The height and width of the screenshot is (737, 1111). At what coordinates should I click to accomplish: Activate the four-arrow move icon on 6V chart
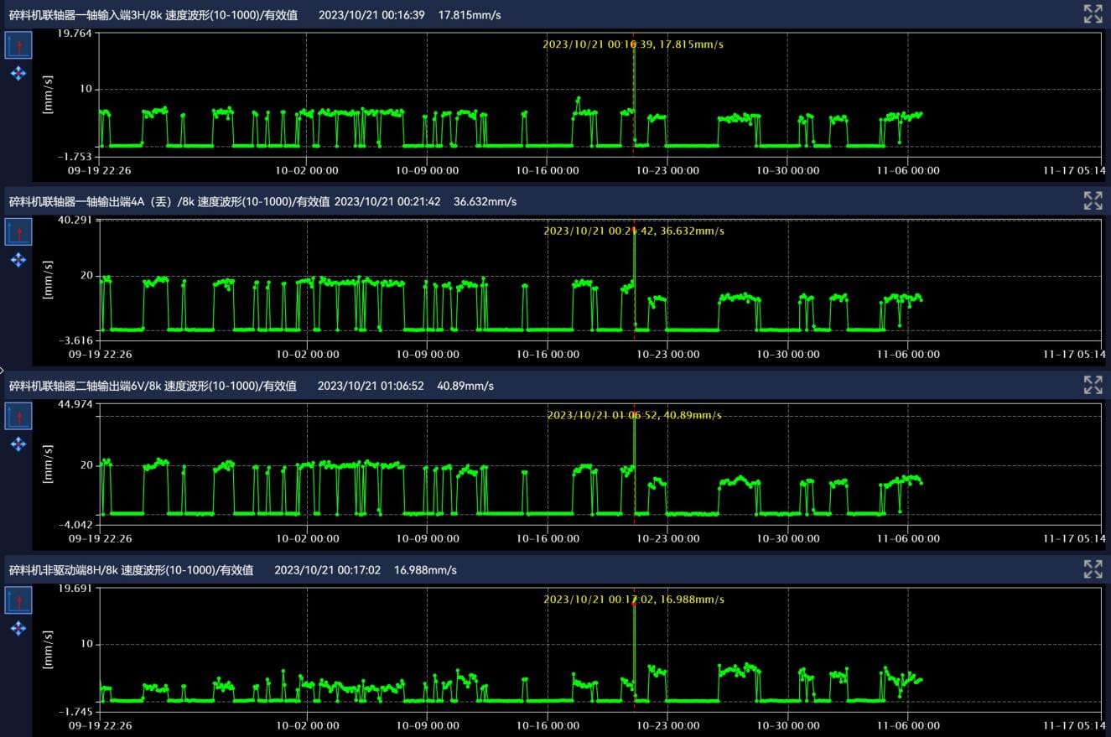[18, 444]
